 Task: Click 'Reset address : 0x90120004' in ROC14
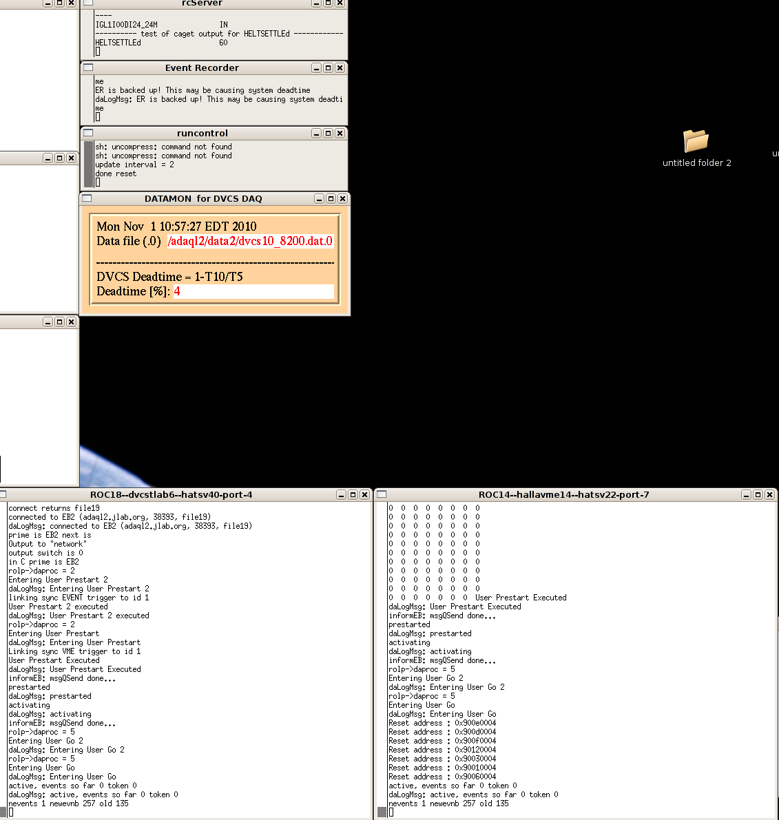pyautogui.click(x=442, y=750)
